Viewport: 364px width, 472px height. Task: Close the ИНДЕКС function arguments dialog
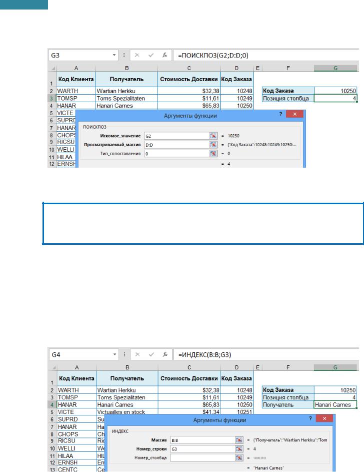click(x=324, y=418)
